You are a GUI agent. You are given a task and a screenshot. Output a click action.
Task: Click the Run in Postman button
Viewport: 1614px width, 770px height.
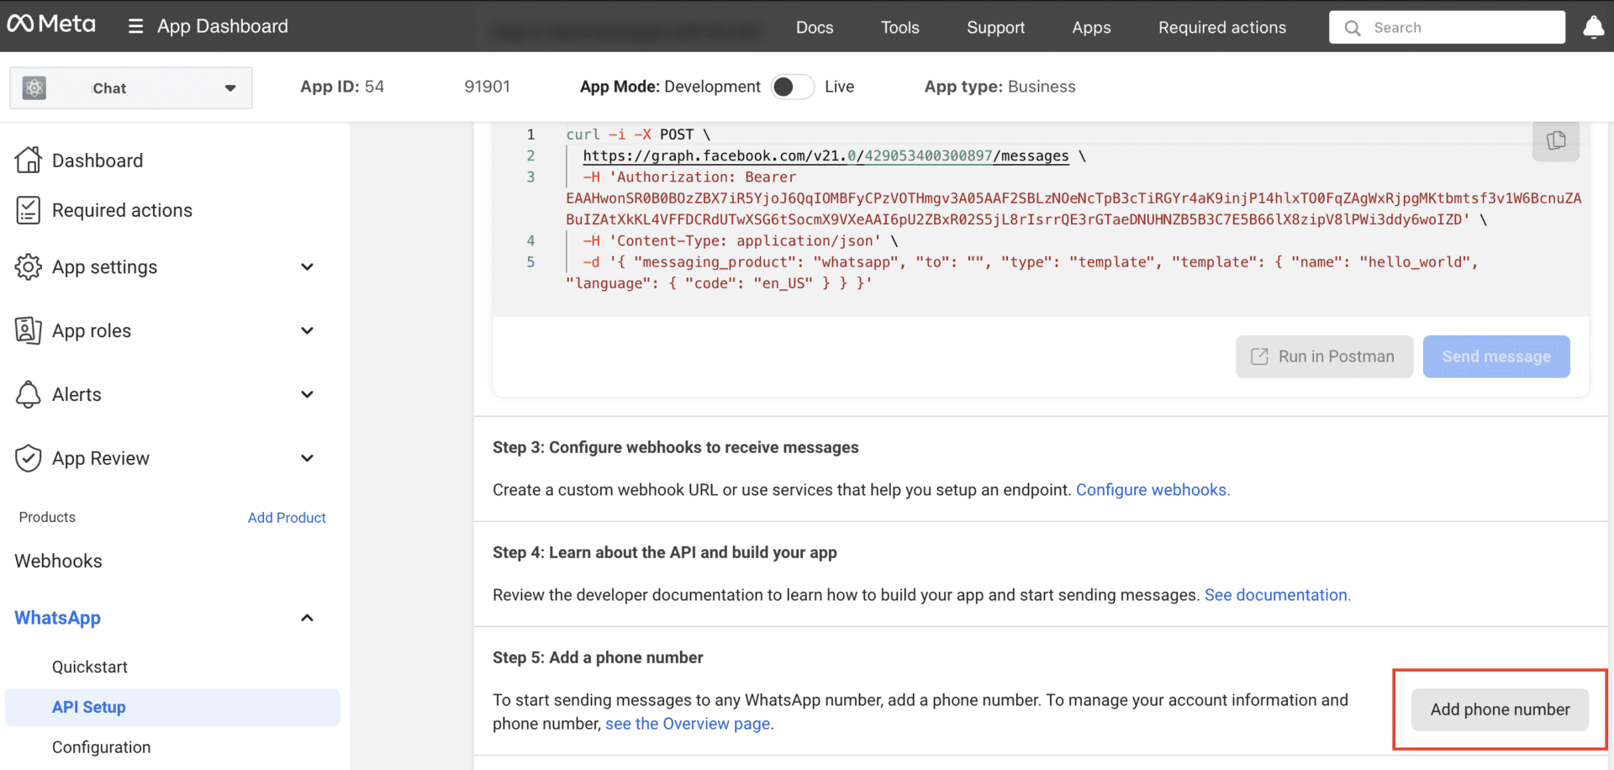click(1323, 356)
